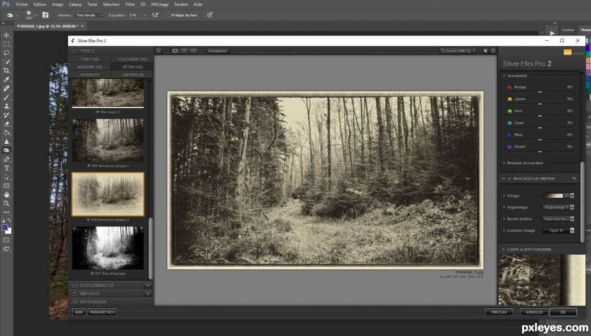Select the Eraser tool

pyautogui.click(x=6, y=124)
